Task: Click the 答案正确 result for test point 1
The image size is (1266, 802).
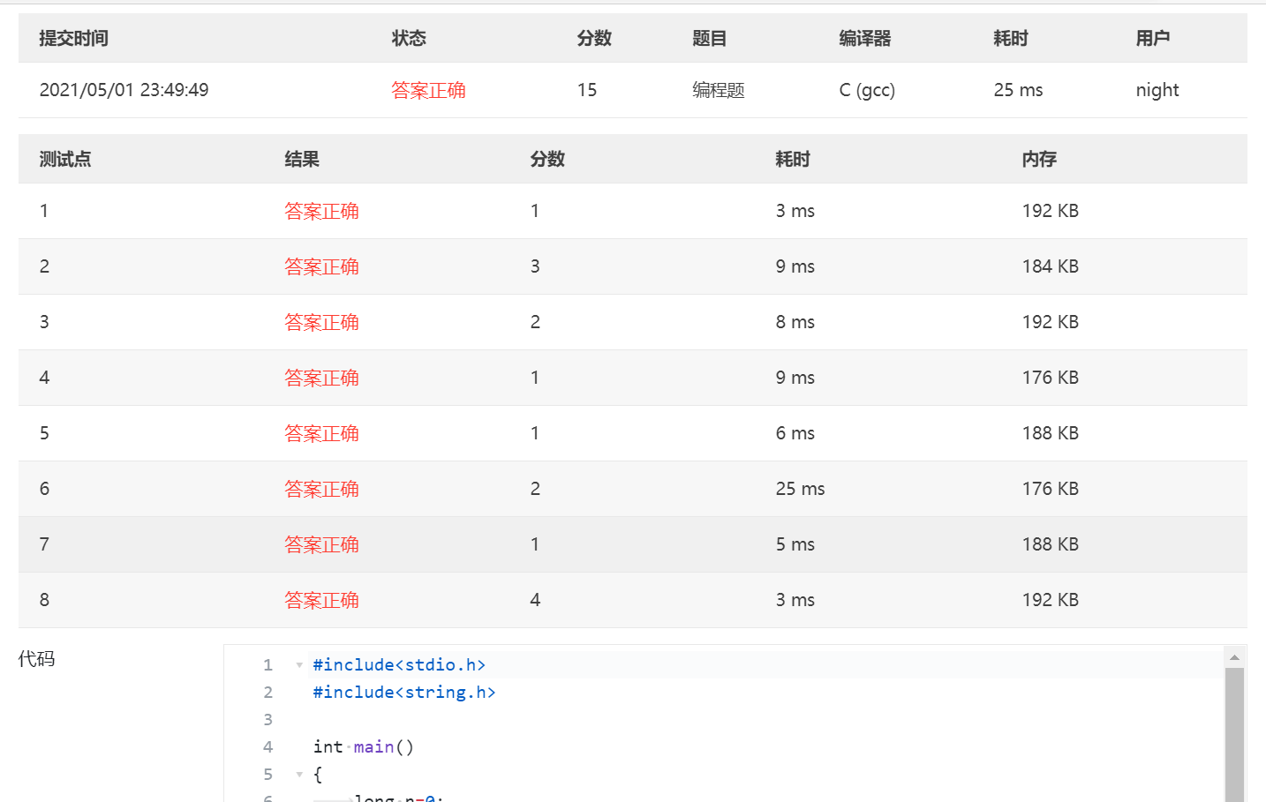Action: coord(321,211)
